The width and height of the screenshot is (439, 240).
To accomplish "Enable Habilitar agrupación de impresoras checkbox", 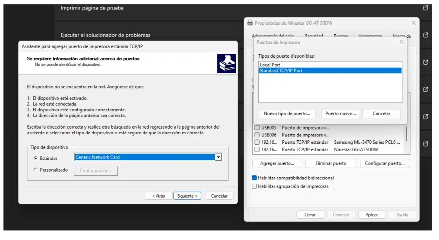I will tap(254, 186).
